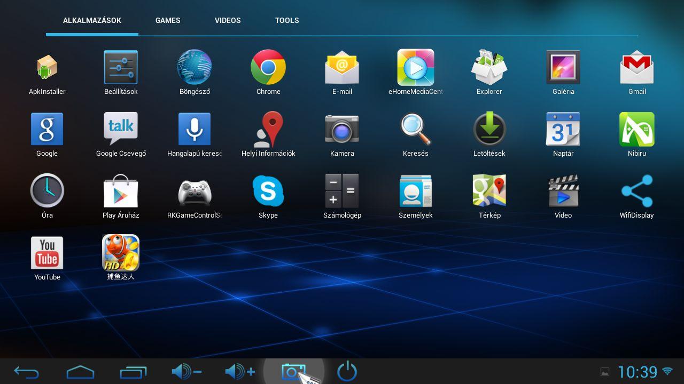The height and width of the screenshot is (384, 684).
Task: Take a screenshot with camera button
Action: tap(293, 372)
